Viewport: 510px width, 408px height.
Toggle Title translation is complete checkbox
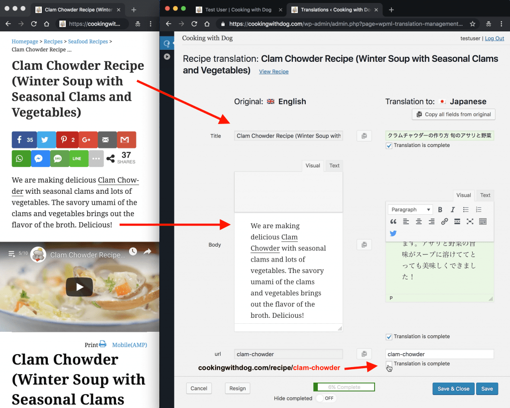389,145
